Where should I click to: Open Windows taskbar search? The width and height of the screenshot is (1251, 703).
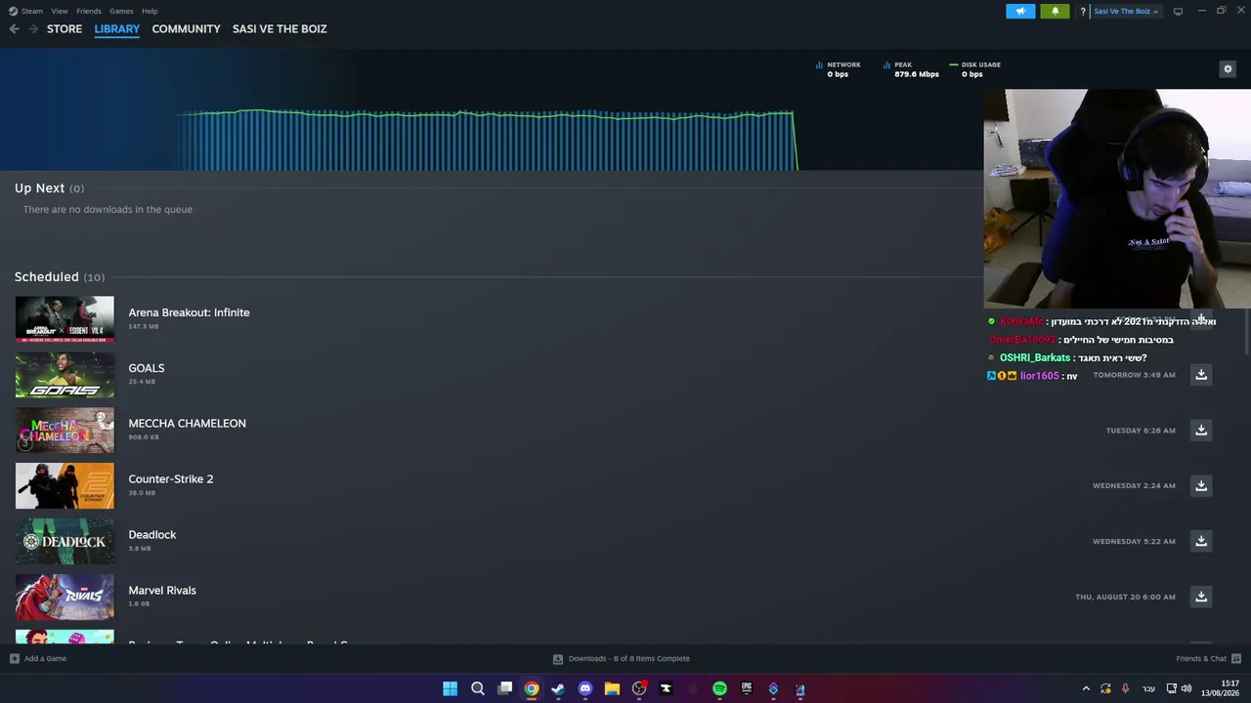pyautogui.click(x=478, y=688)
